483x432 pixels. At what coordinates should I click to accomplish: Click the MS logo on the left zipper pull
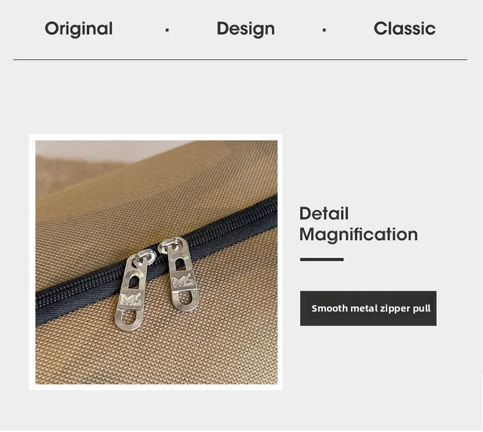[x=131, y=299]
